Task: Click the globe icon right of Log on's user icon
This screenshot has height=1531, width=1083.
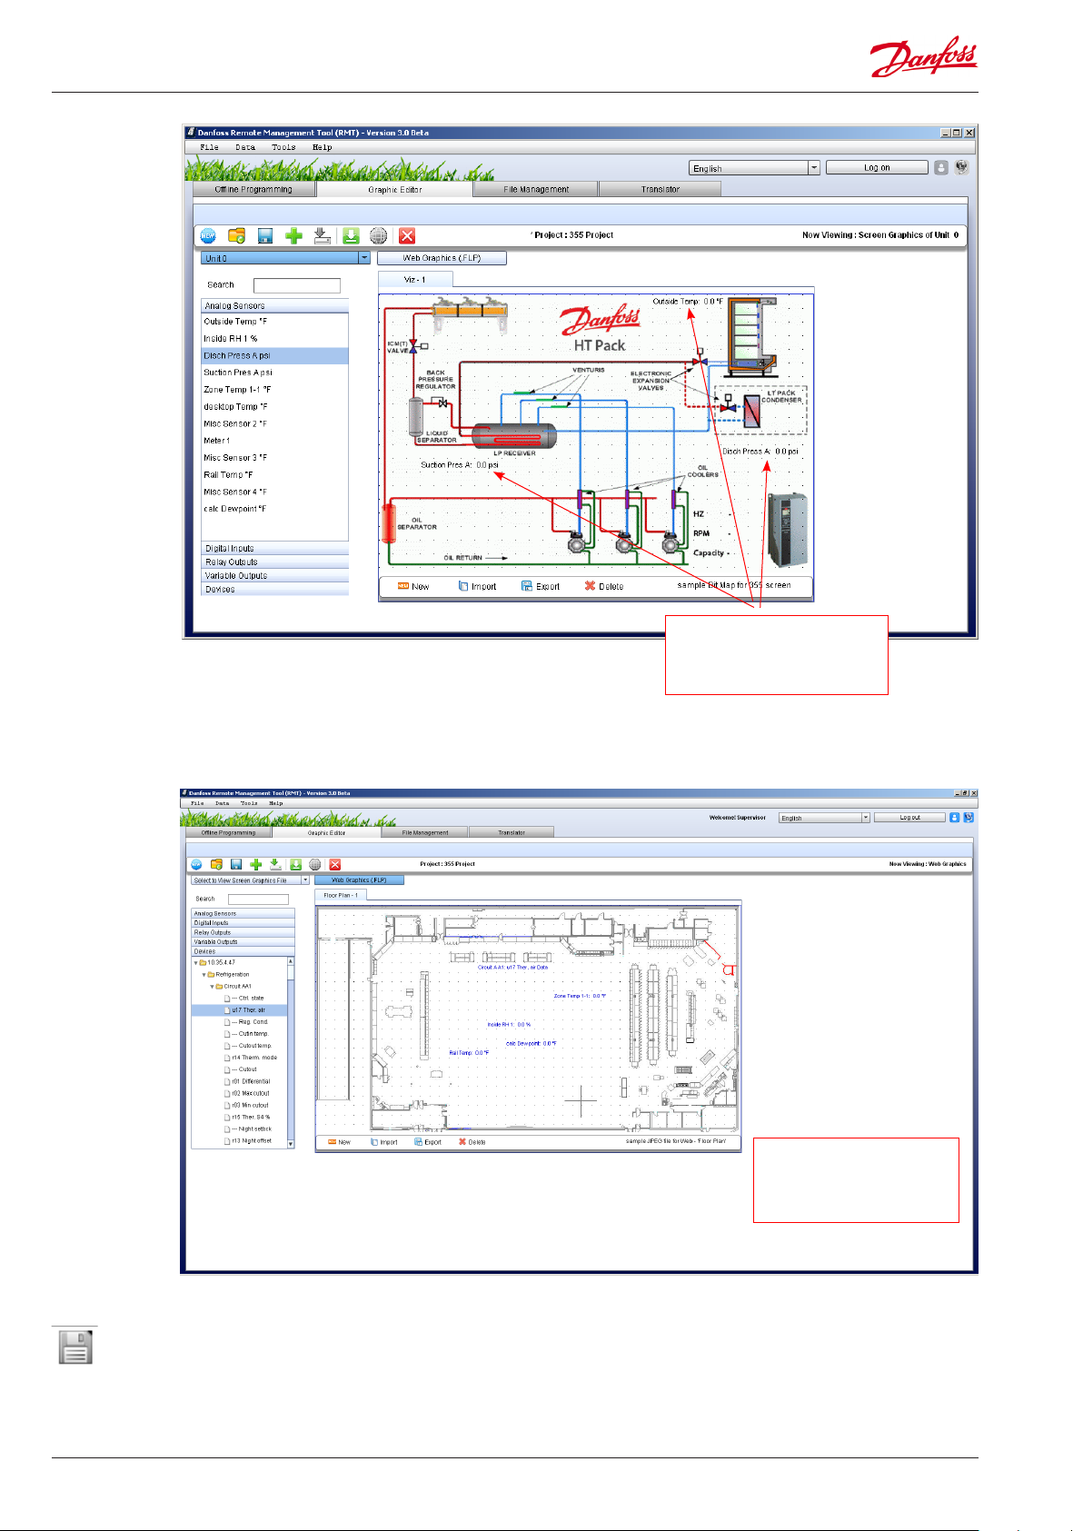Action: (x=961, y=167)
